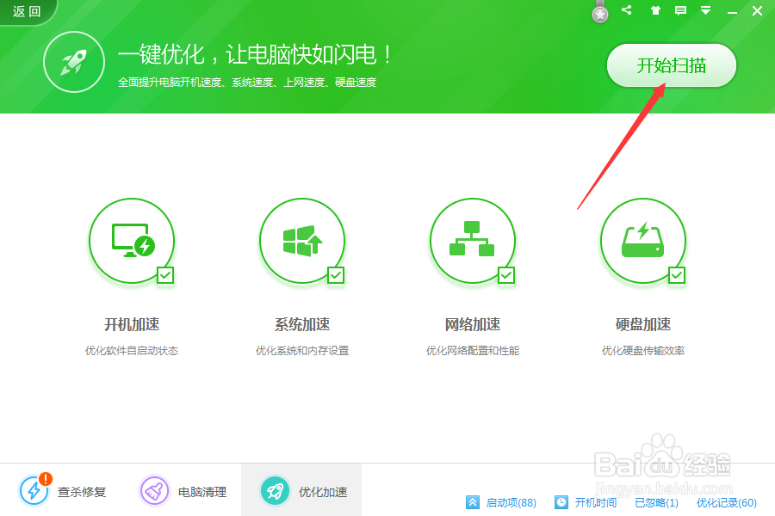Select the 系统加速 Windows logo icon
The width and height of the screenshot is (775, 516).
302,241
